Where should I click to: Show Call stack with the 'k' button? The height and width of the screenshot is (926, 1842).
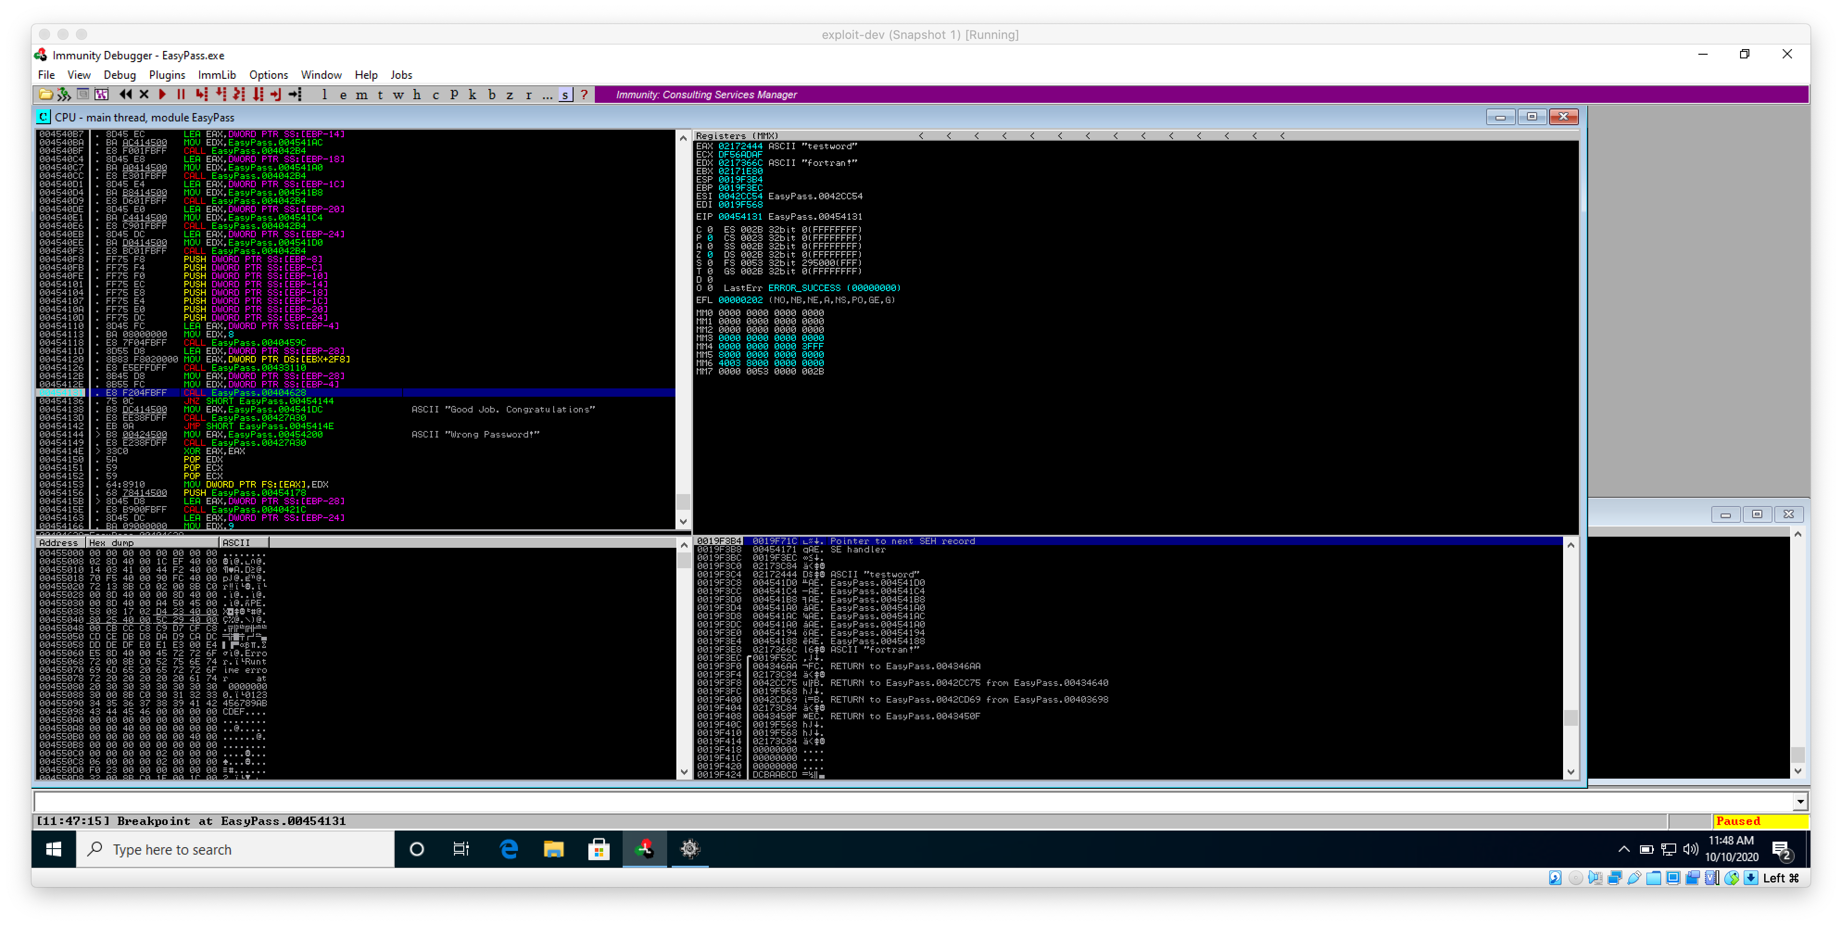click(x=473, y=95)
